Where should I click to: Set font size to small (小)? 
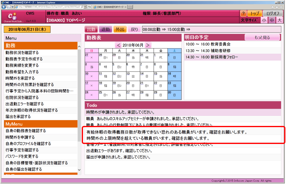[264, 20]
